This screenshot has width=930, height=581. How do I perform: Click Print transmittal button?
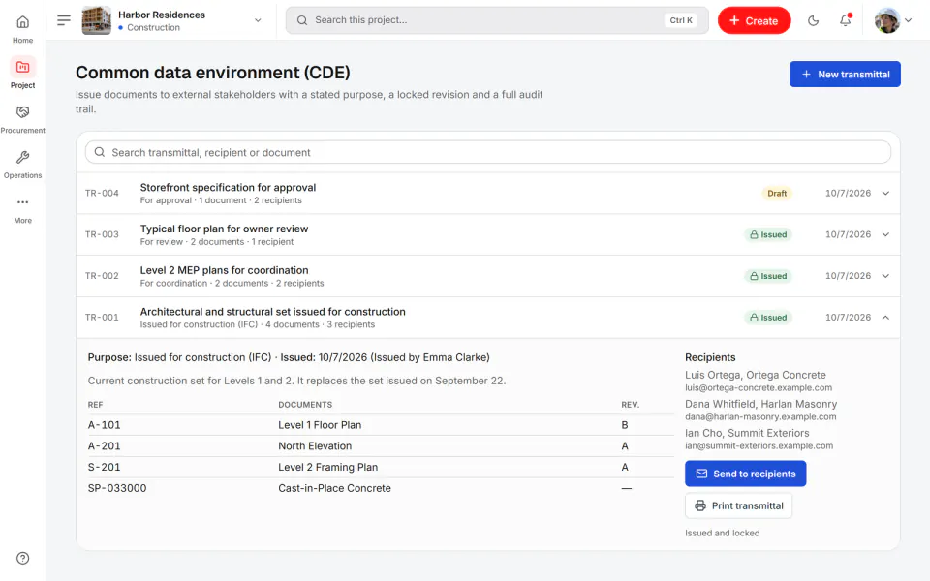[x=738, y=505]
